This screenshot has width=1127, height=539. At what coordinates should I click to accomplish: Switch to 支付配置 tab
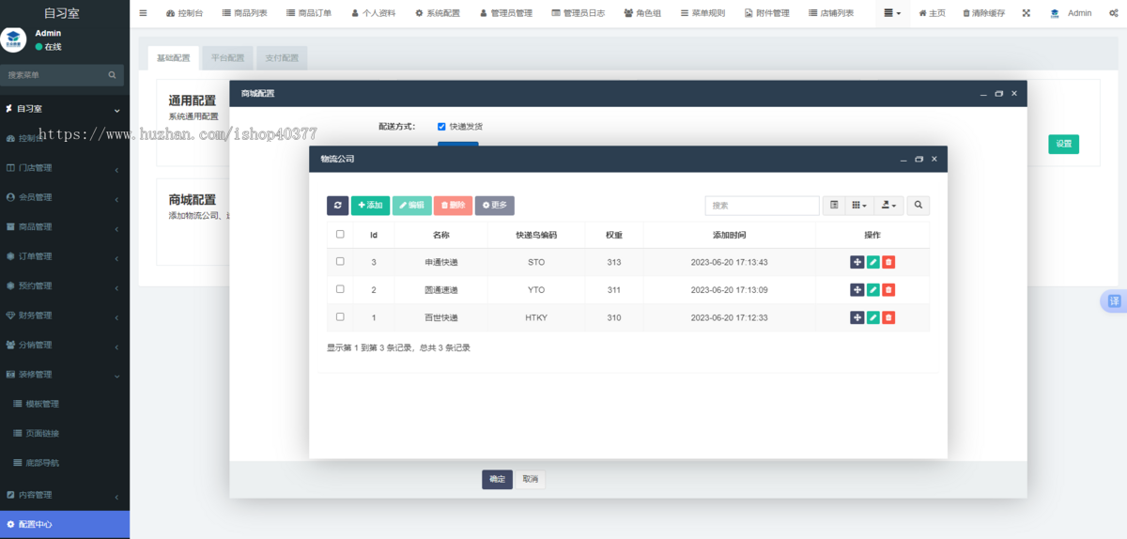click(282, 58)
